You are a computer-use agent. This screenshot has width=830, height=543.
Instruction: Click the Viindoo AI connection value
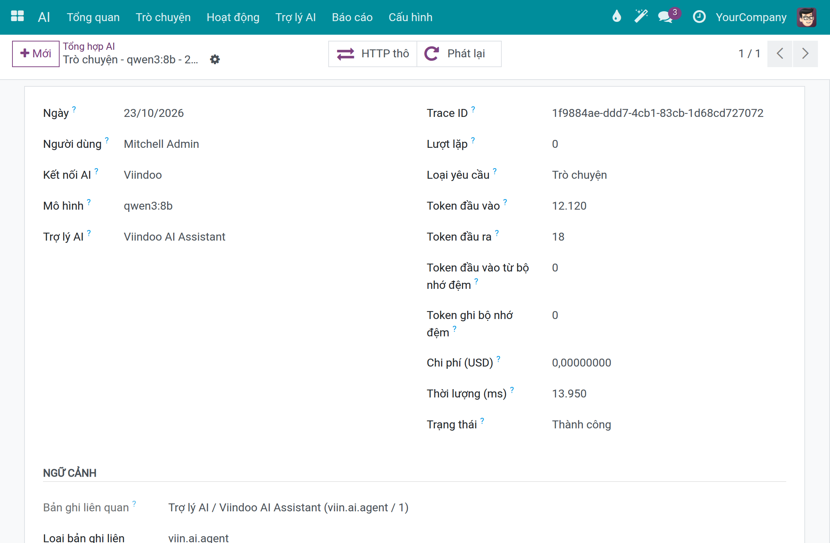143,175
